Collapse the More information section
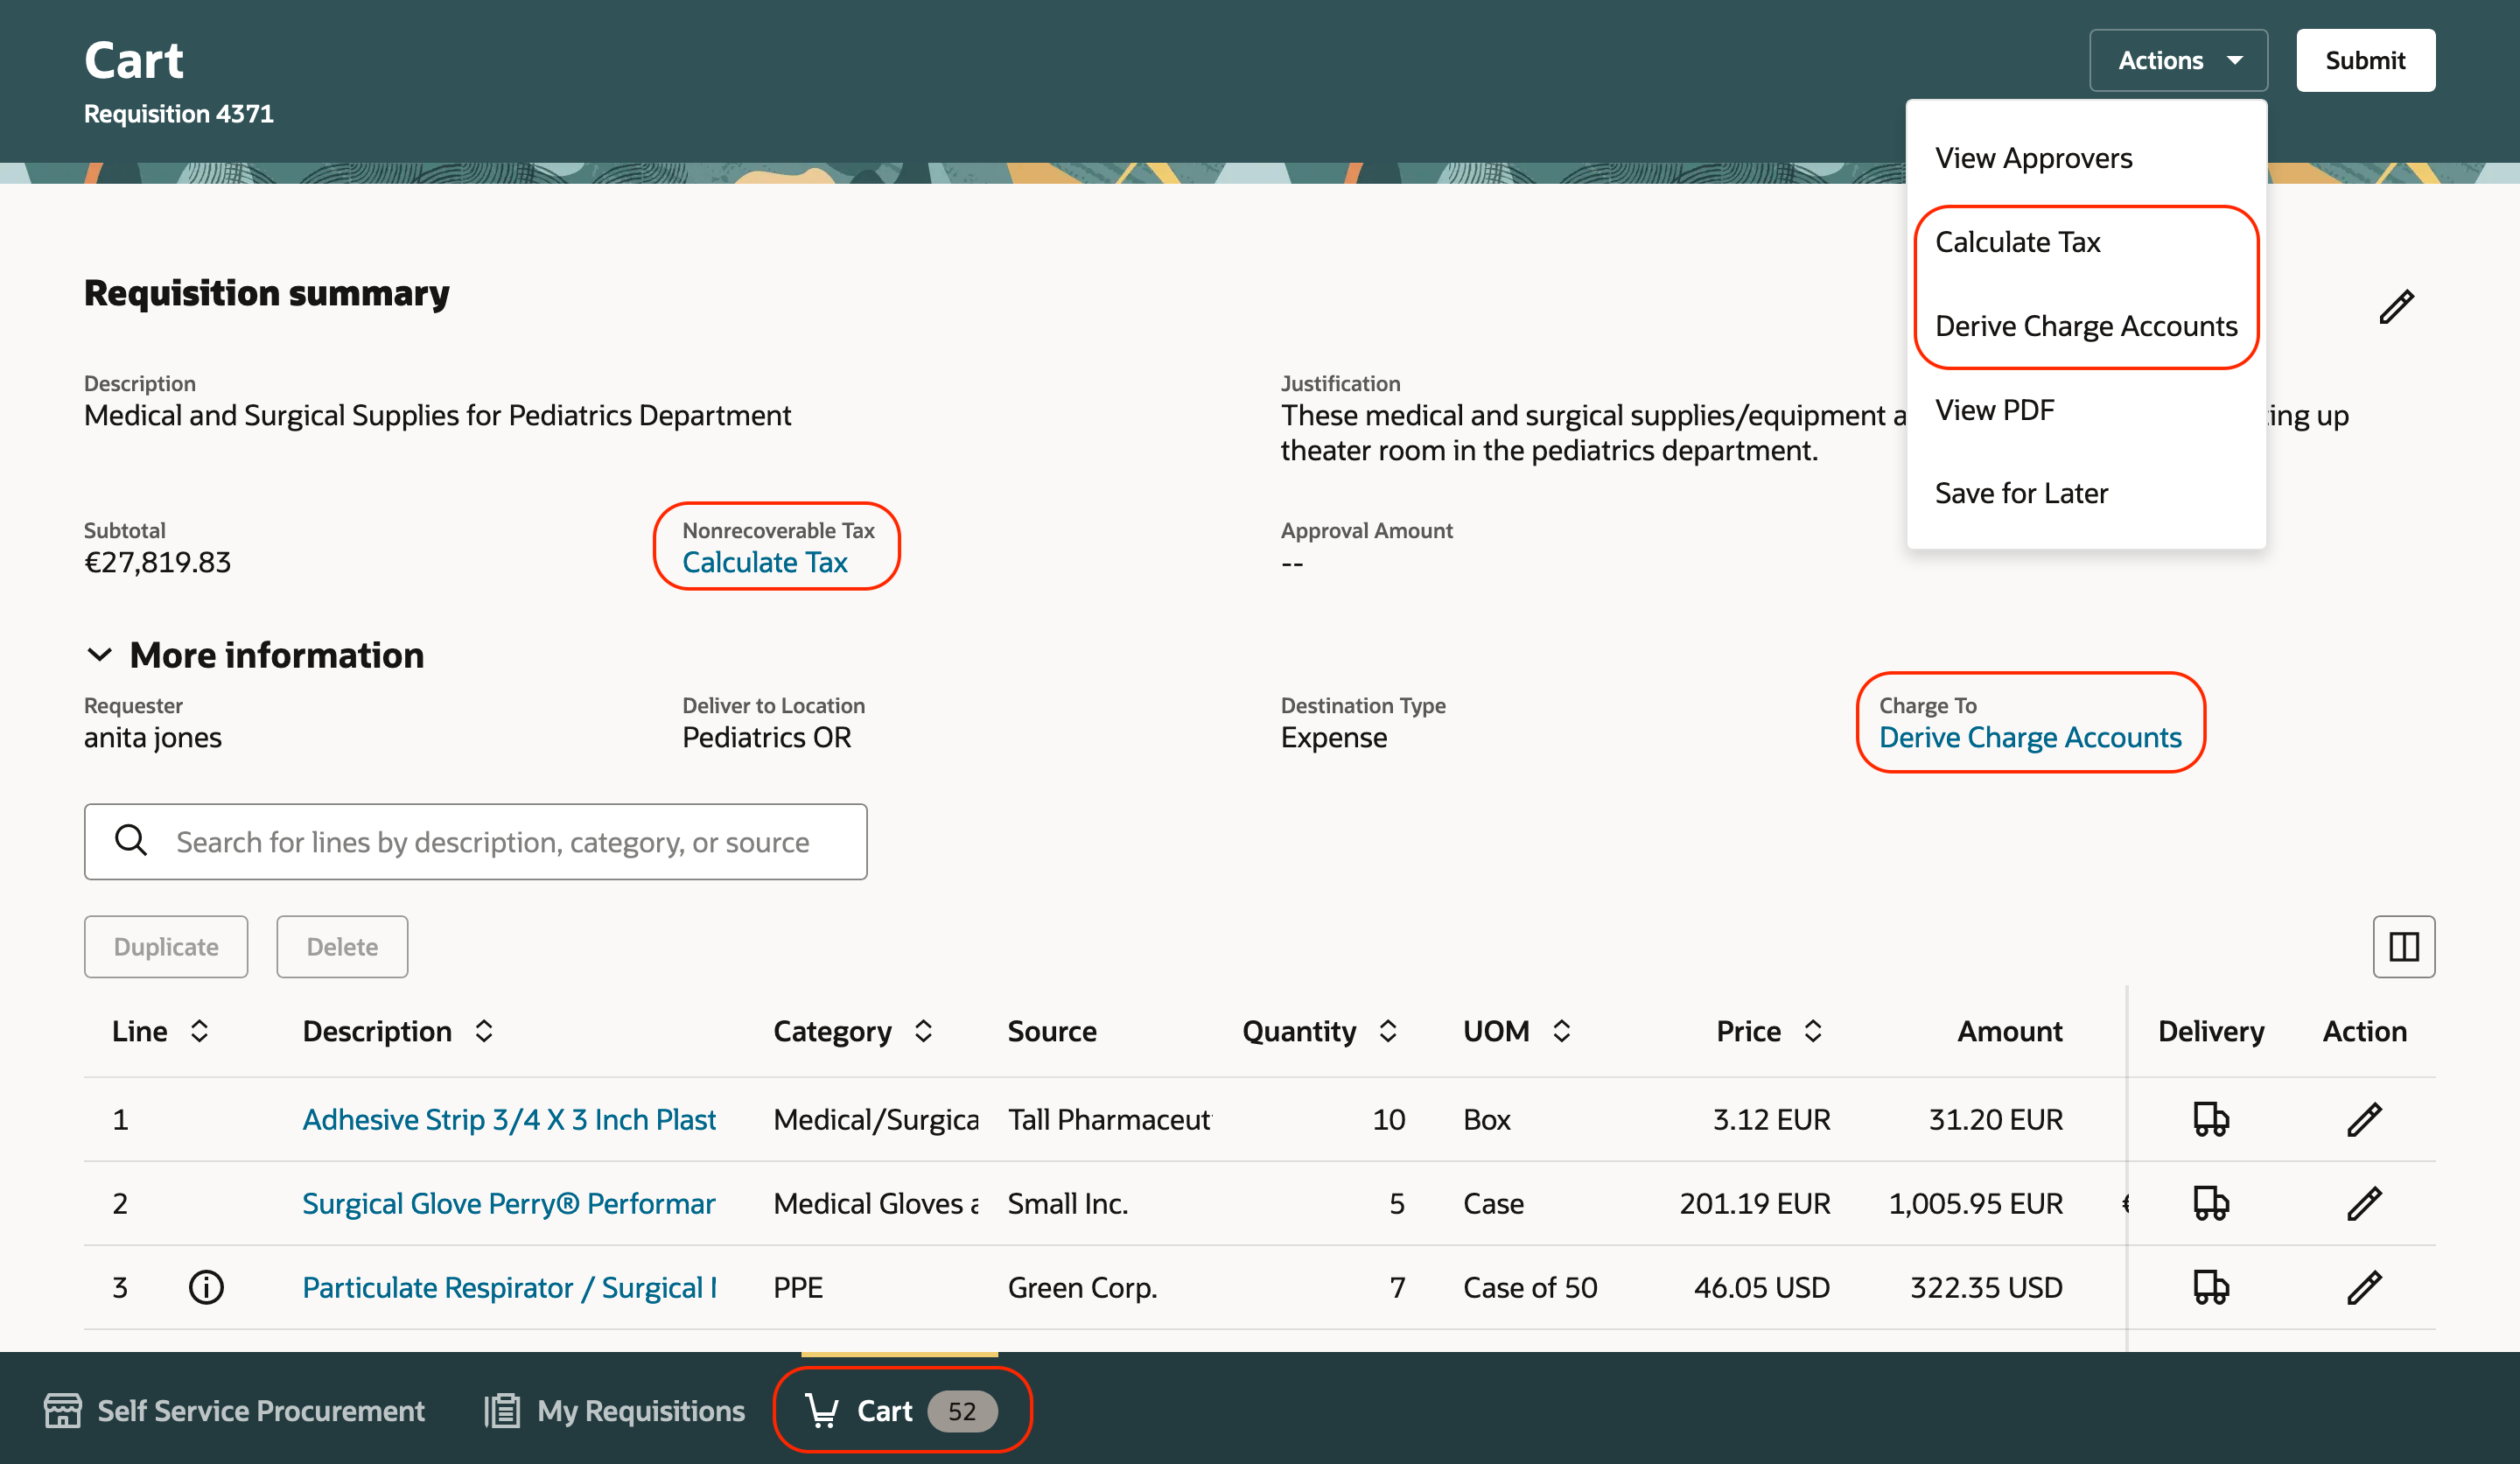 [x=99, y=655]
